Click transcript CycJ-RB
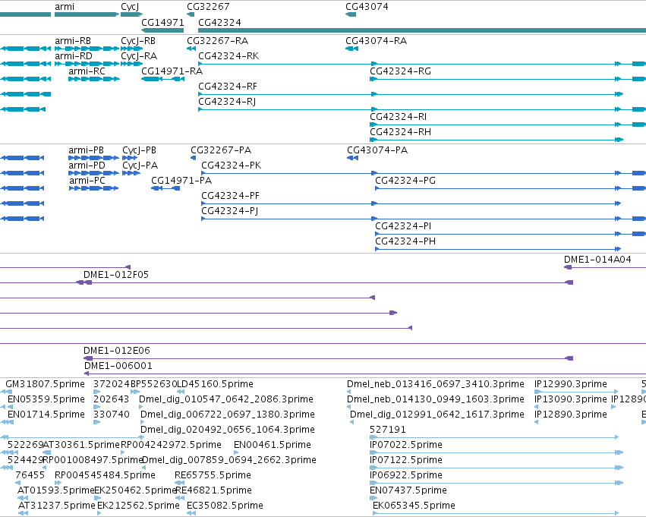646x517 pixels. (138, 41)
